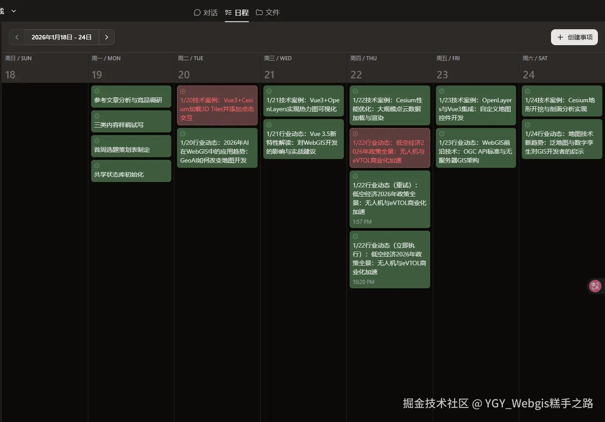Click the translate floating icon on right edge
Viewport: 605px width, 422px height.
595,286
